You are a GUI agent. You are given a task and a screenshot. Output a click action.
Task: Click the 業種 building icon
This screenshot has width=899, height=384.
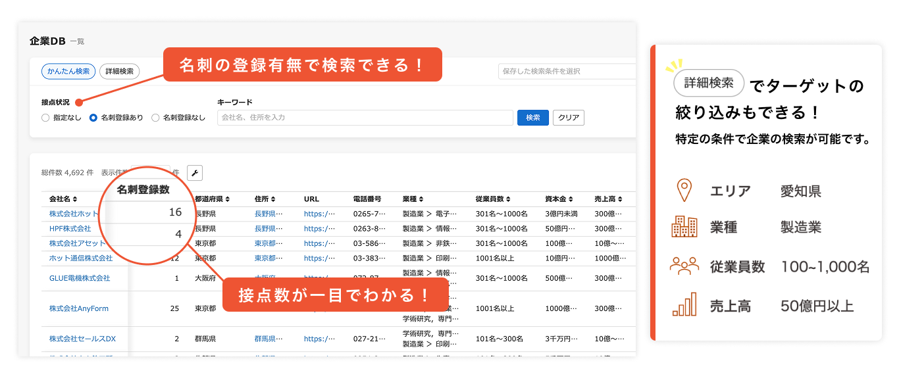(685, 227)
